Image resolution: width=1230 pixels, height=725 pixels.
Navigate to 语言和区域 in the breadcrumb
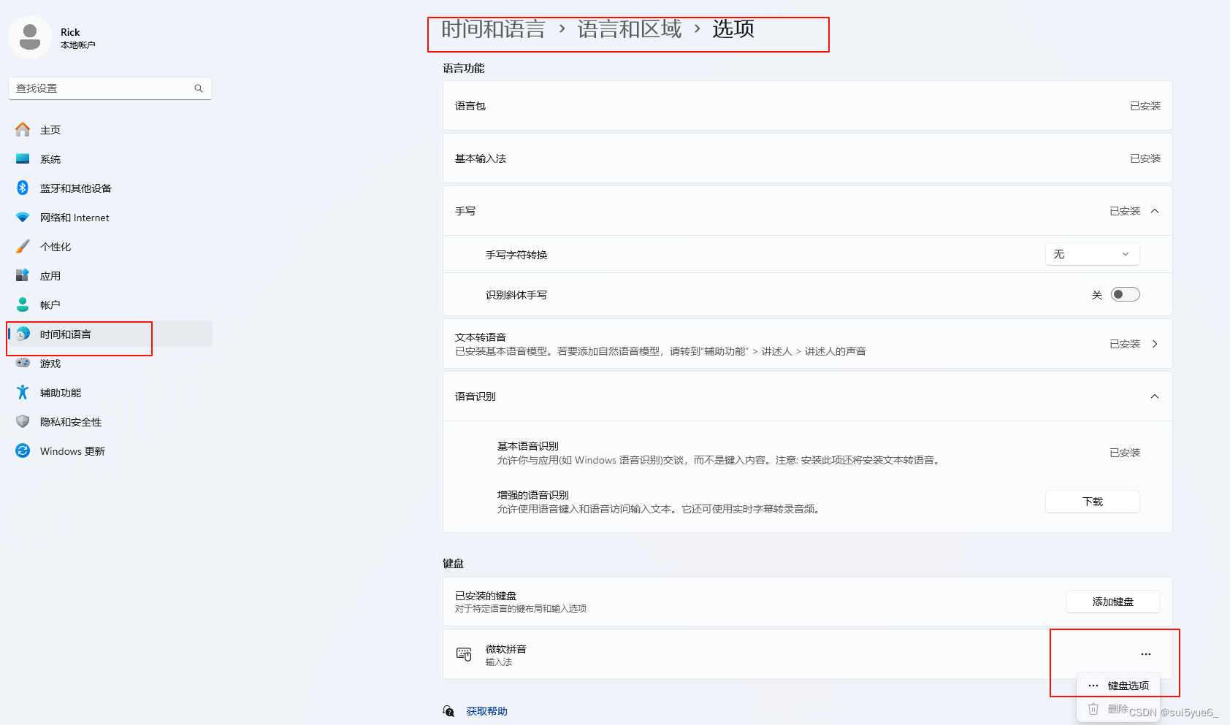click(x=629, y=29)
